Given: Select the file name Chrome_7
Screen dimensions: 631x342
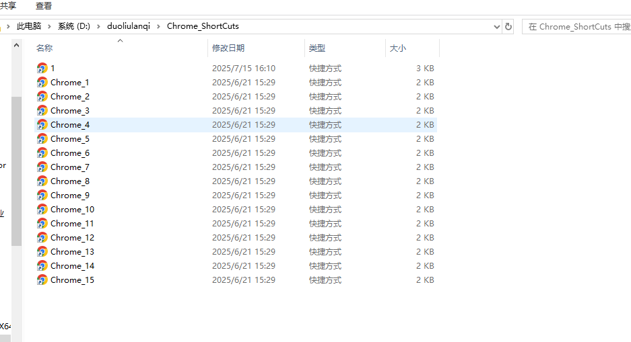Looking at the screenshot, I should point(70,167).
